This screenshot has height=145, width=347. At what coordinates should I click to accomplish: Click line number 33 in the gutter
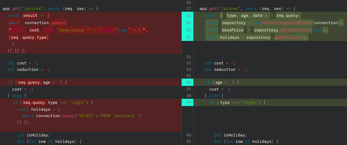pyautogui.click(x=188, y=63)
